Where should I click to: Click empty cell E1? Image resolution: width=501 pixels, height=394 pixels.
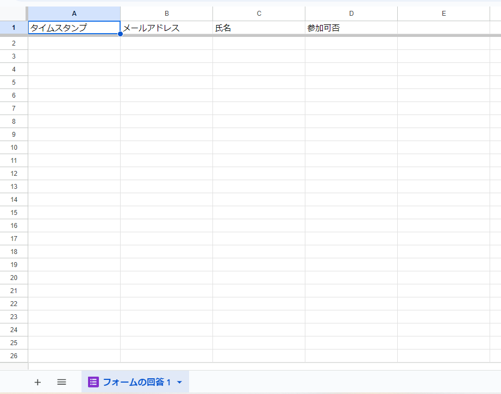pos(443,28)
